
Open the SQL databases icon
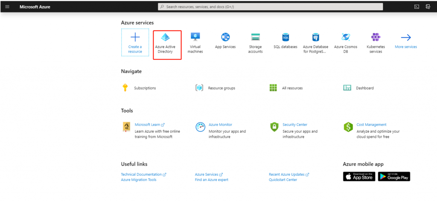(x=286, y=37)
